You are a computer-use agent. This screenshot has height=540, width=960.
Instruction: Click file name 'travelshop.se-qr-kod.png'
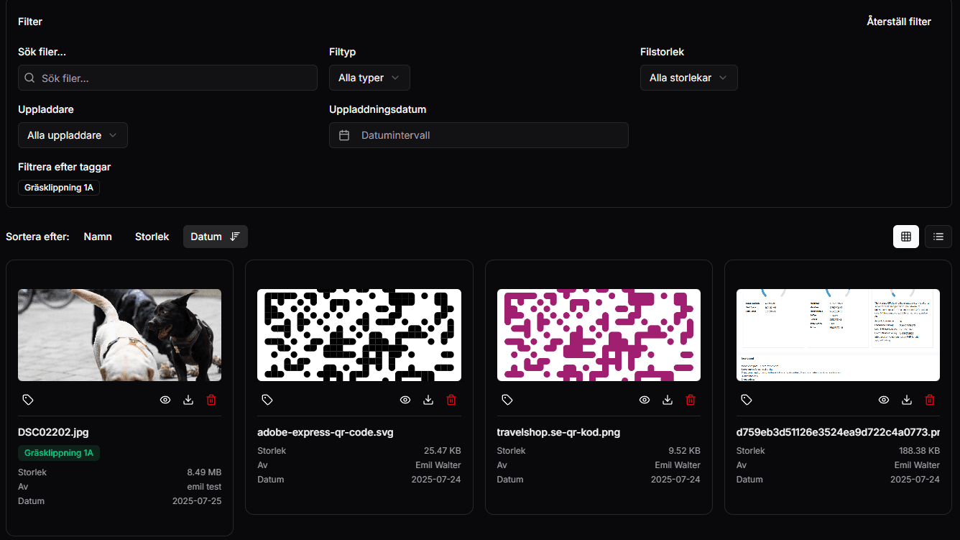click(x=558, y=432)
